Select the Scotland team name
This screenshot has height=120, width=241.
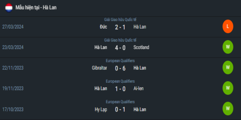click(x=141, y=47)
